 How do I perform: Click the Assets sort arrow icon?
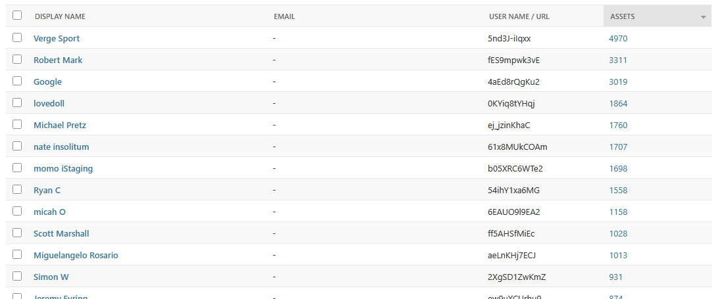point(703,18)
